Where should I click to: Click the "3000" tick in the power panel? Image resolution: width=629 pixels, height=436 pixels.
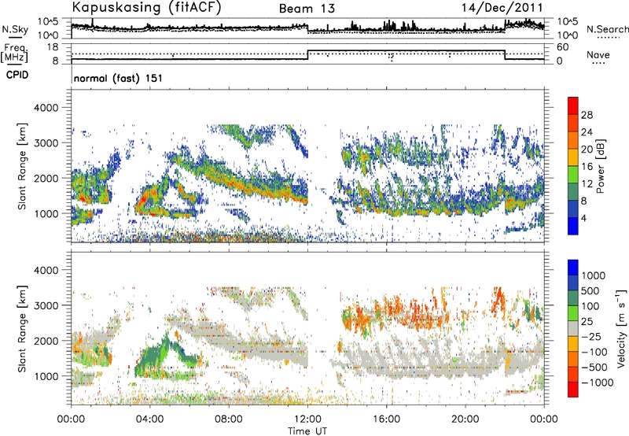tap(45, 143)
